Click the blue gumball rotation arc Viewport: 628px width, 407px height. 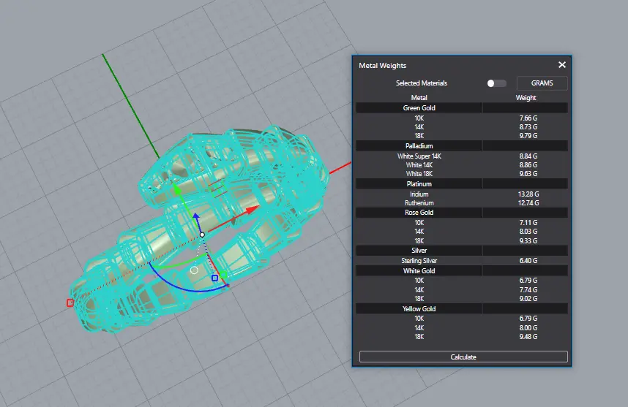pos(183,286)
